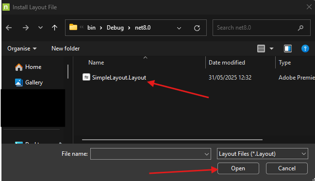315x181 pixels.
Task: Click the Open button
Action: pos(238,168)
